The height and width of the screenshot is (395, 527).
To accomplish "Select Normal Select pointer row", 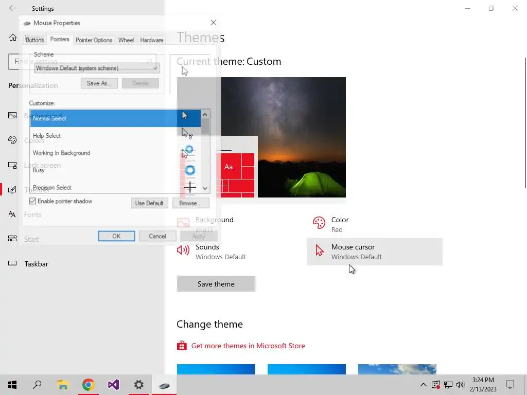I will (x=115, y=118).
